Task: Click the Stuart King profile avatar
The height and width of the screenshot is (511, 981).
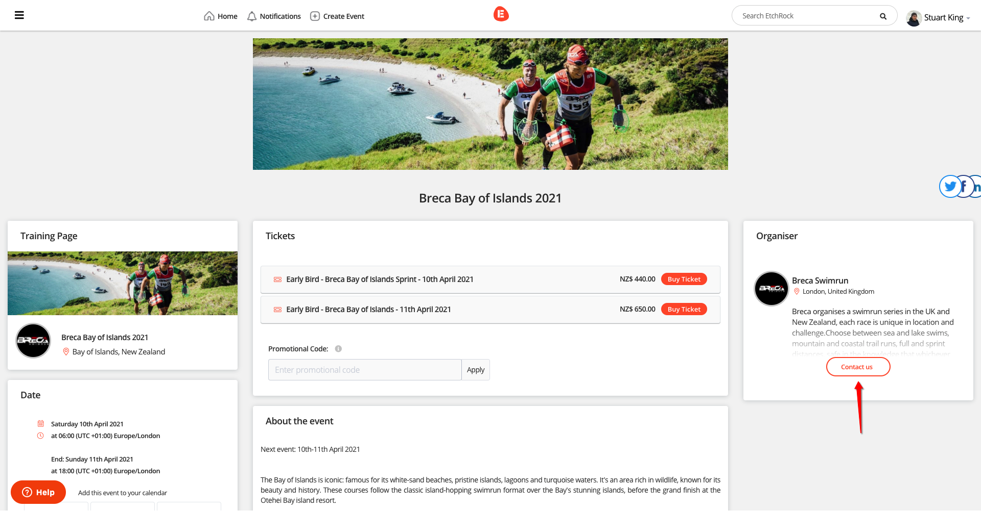Action: pyautogui.click(x=914, y=18)
